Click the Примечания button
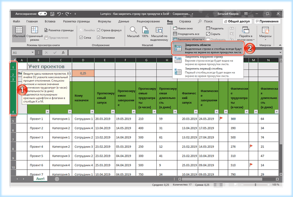Screen dimensions: 293x197 267,21
